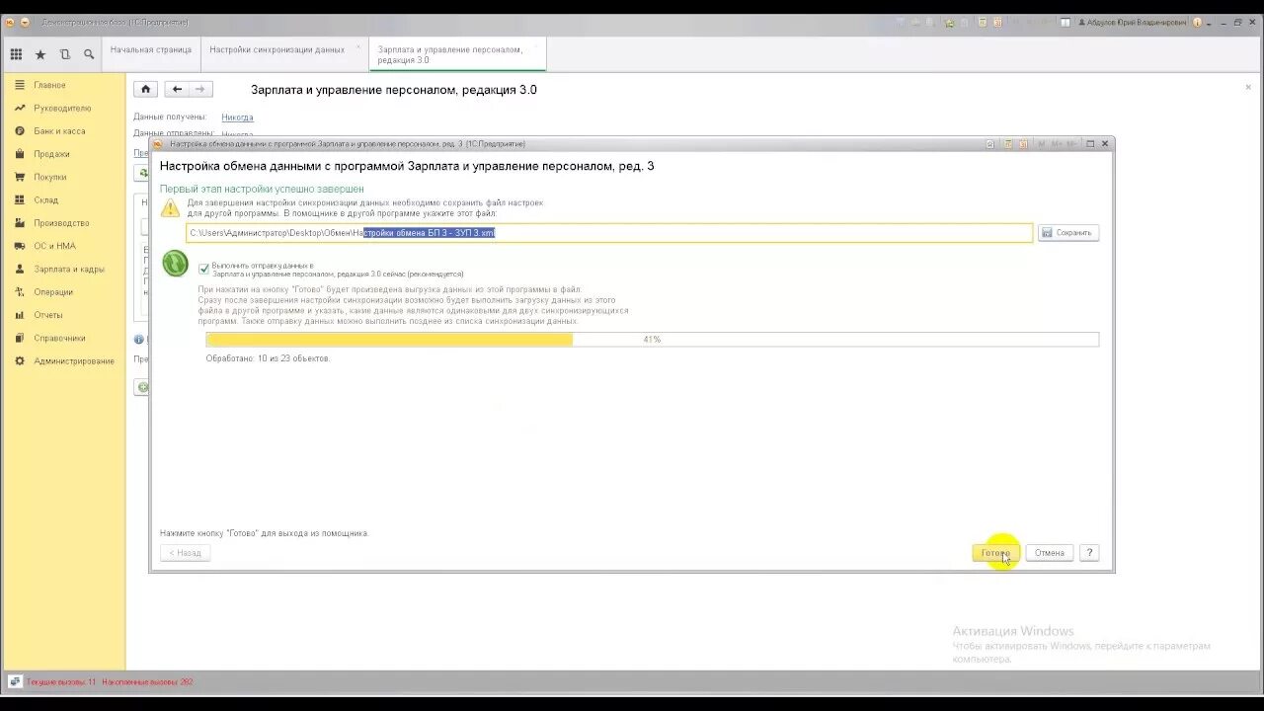Click the green synchronization arrows icon
Viewport: 1264px width, 711px height.
coord(175,264)
